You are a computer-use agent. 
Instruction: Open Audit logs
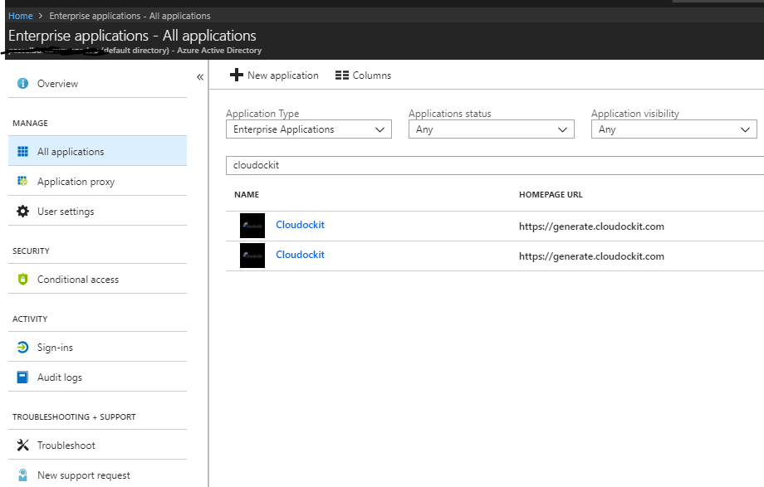[97, 377]
